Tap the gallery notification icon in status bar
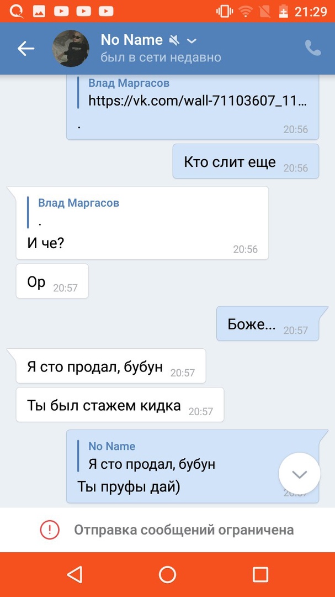This screenshot has width=335, height=597. pos(40,11)
